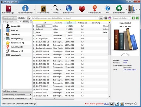Open the Vorschau magnifier tool
Screen dimensions: 141x107
(56, 8)
